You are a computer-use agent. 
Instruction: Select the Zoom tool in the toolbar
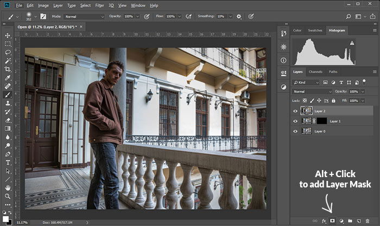pos(8,196)
